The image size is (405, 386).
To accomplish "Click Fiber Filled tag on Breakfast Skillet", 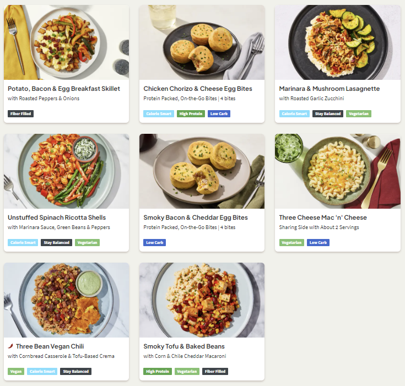I will pyautogui.click(x=21, y=114).
